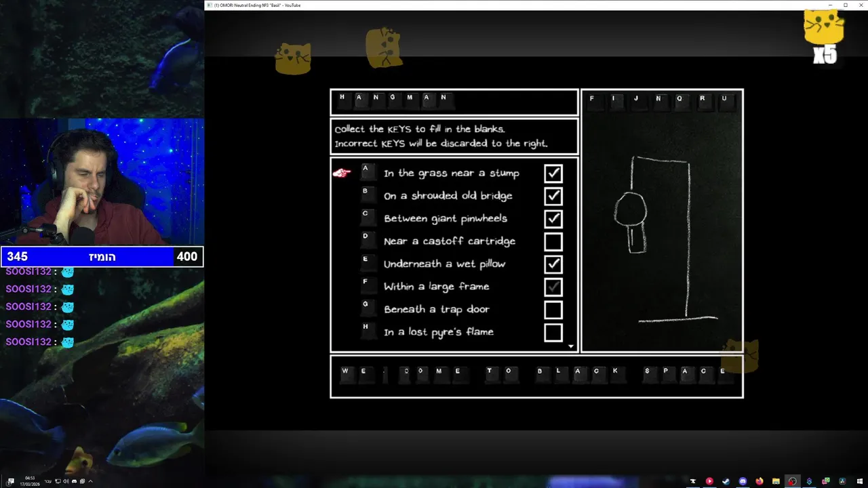The width and height of the screenshot is (868, 488).
Task: Toggle the 'Between giant pinwheels' checkbox
Action: tap(553, 218)
